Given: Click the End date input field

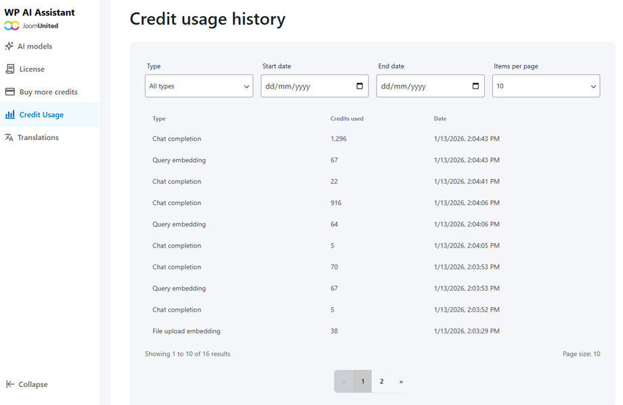Looking at the screenshot, I should point(420,86).
